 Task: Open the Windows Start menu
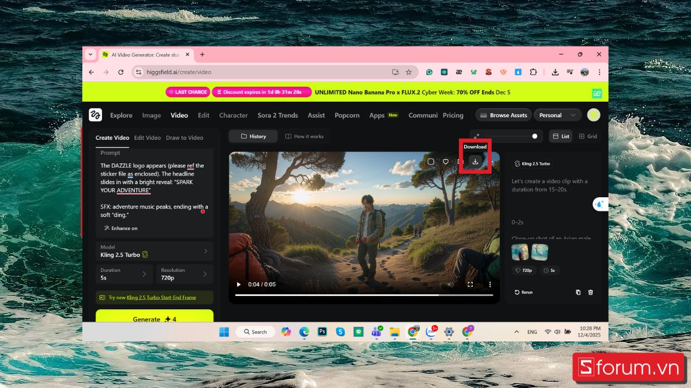pos(224,332)
